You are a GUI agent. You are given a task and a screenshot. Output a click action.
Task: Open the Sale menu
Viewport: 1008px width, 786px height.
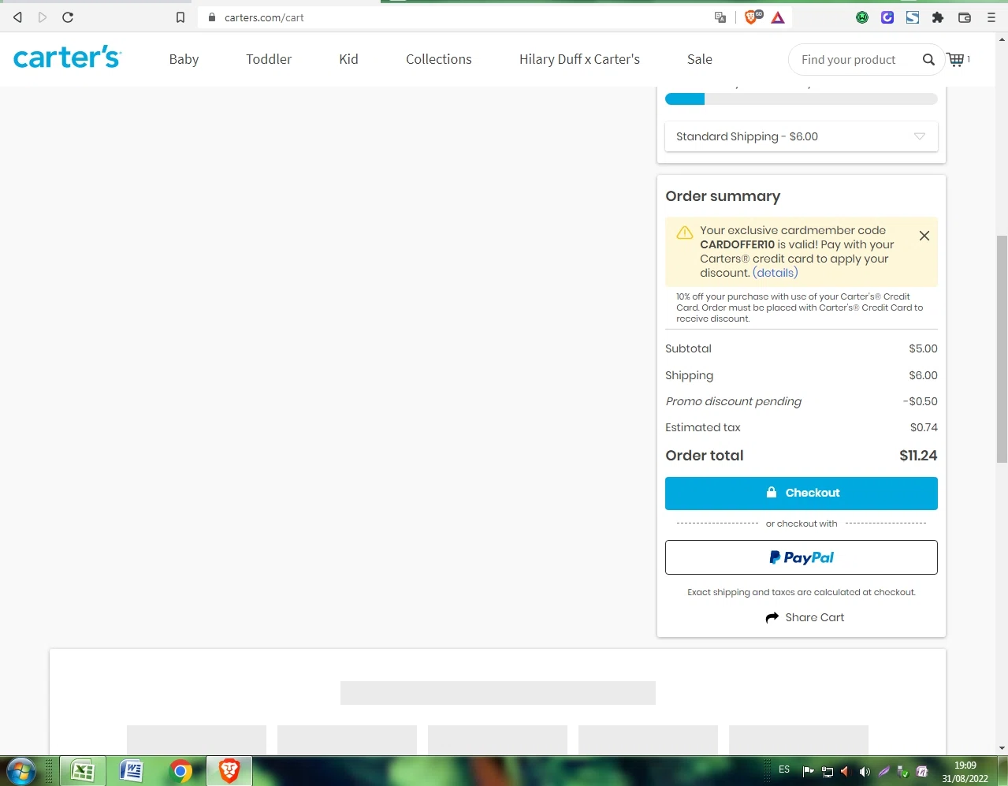(700, 59)
